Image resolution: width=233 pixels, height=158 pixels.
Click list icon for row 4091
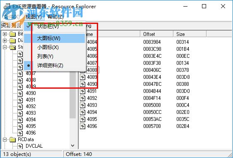click(x=83, y=91)
